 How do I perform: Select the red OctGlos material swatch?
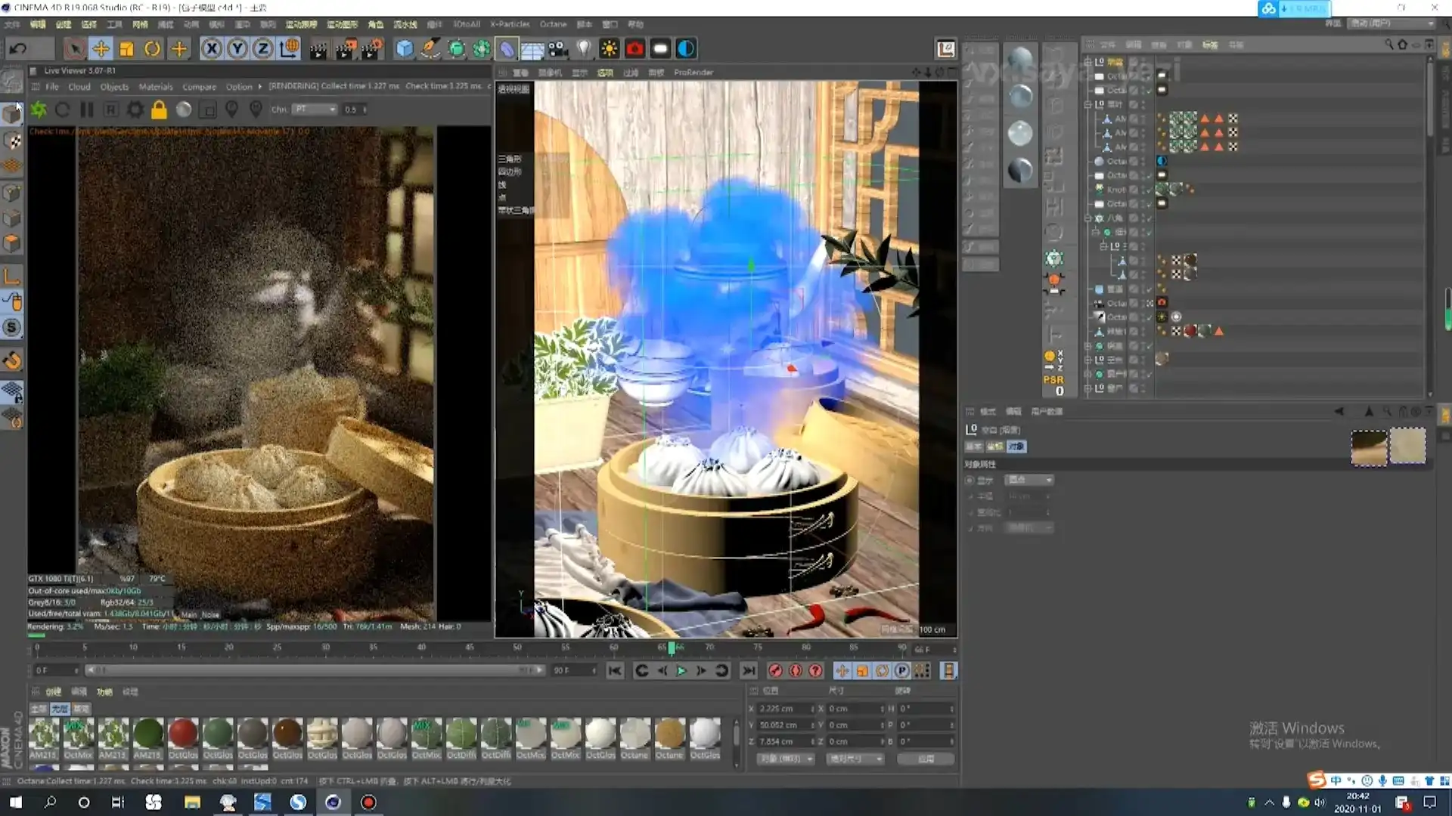pyautogui.click(x=182, y=733)
